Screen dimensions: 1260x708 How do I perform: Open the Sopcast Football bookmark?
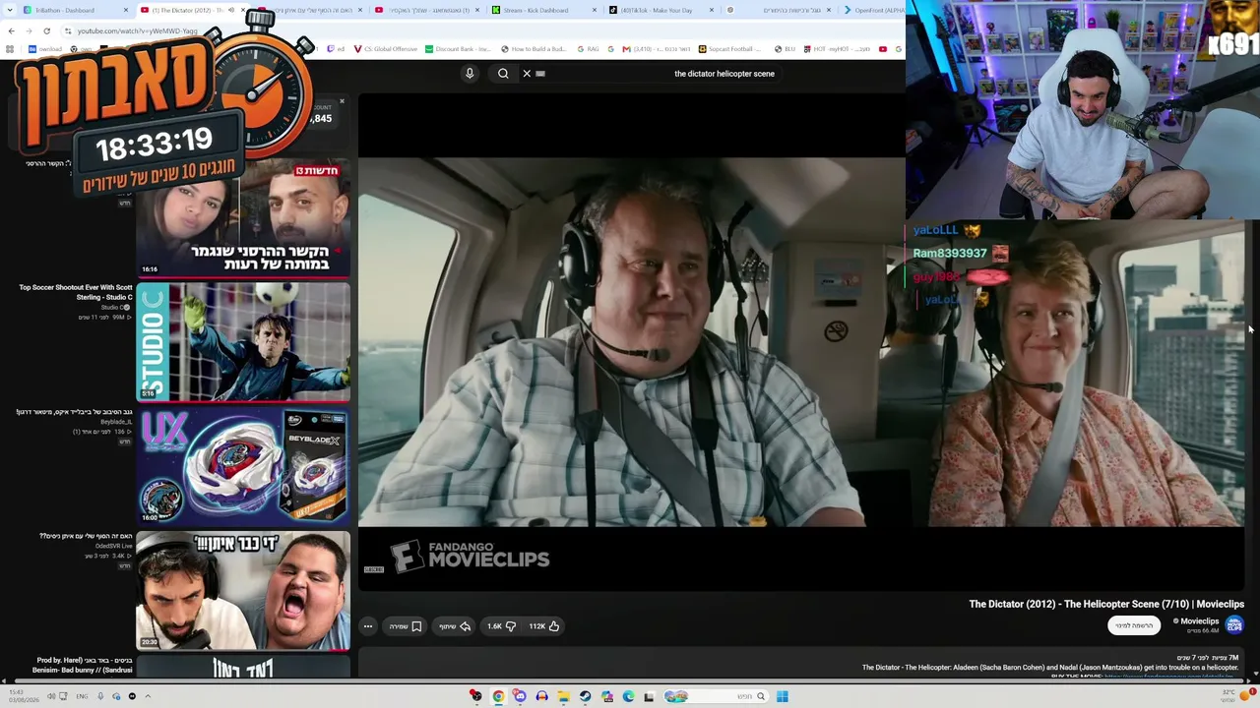pyautogui.click(x=730, y=49)
